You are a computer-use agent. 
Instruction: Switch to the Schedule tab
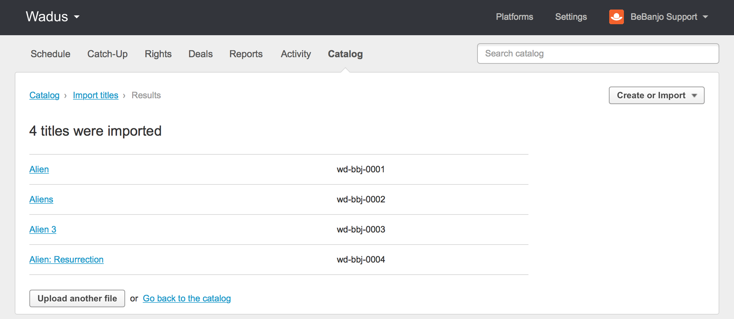coord(50,54)
